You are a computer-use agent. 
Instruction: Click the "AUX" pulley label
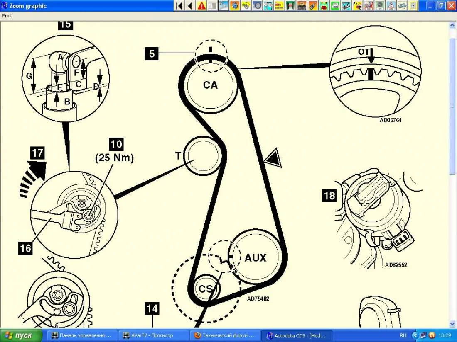pyautogui.click(x=256, y=258)
